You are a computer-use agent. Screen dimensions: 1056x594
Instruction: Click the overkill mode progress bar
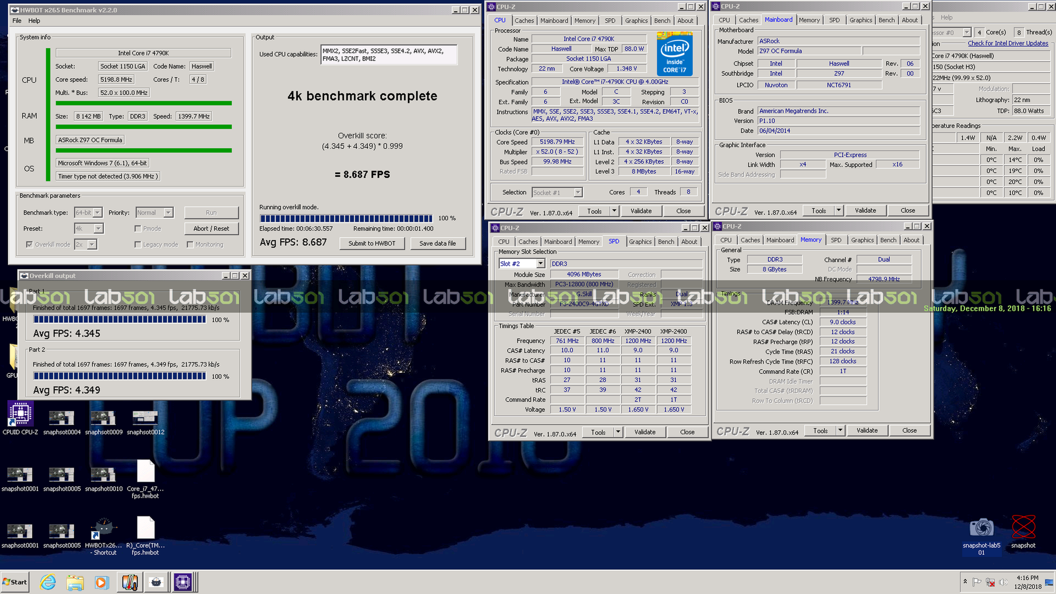click(x=346, y=218)
